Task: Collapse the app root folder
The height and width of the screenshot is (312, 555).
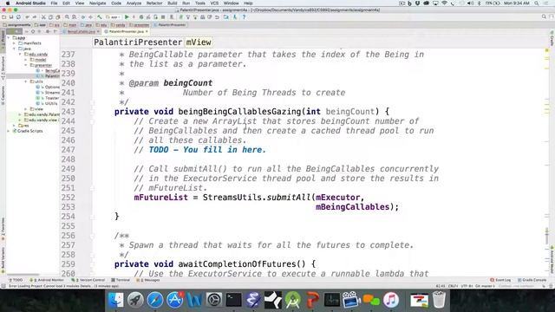Action: (x=9, y=37)
